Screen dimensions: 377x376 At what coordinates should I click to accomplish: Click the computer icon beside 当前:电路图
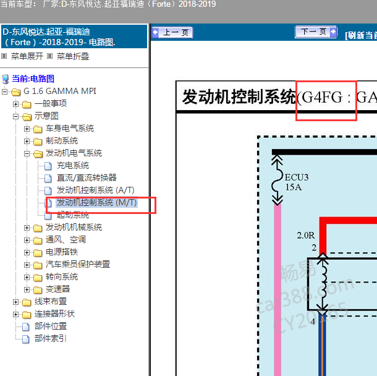[x=6, y=79]
